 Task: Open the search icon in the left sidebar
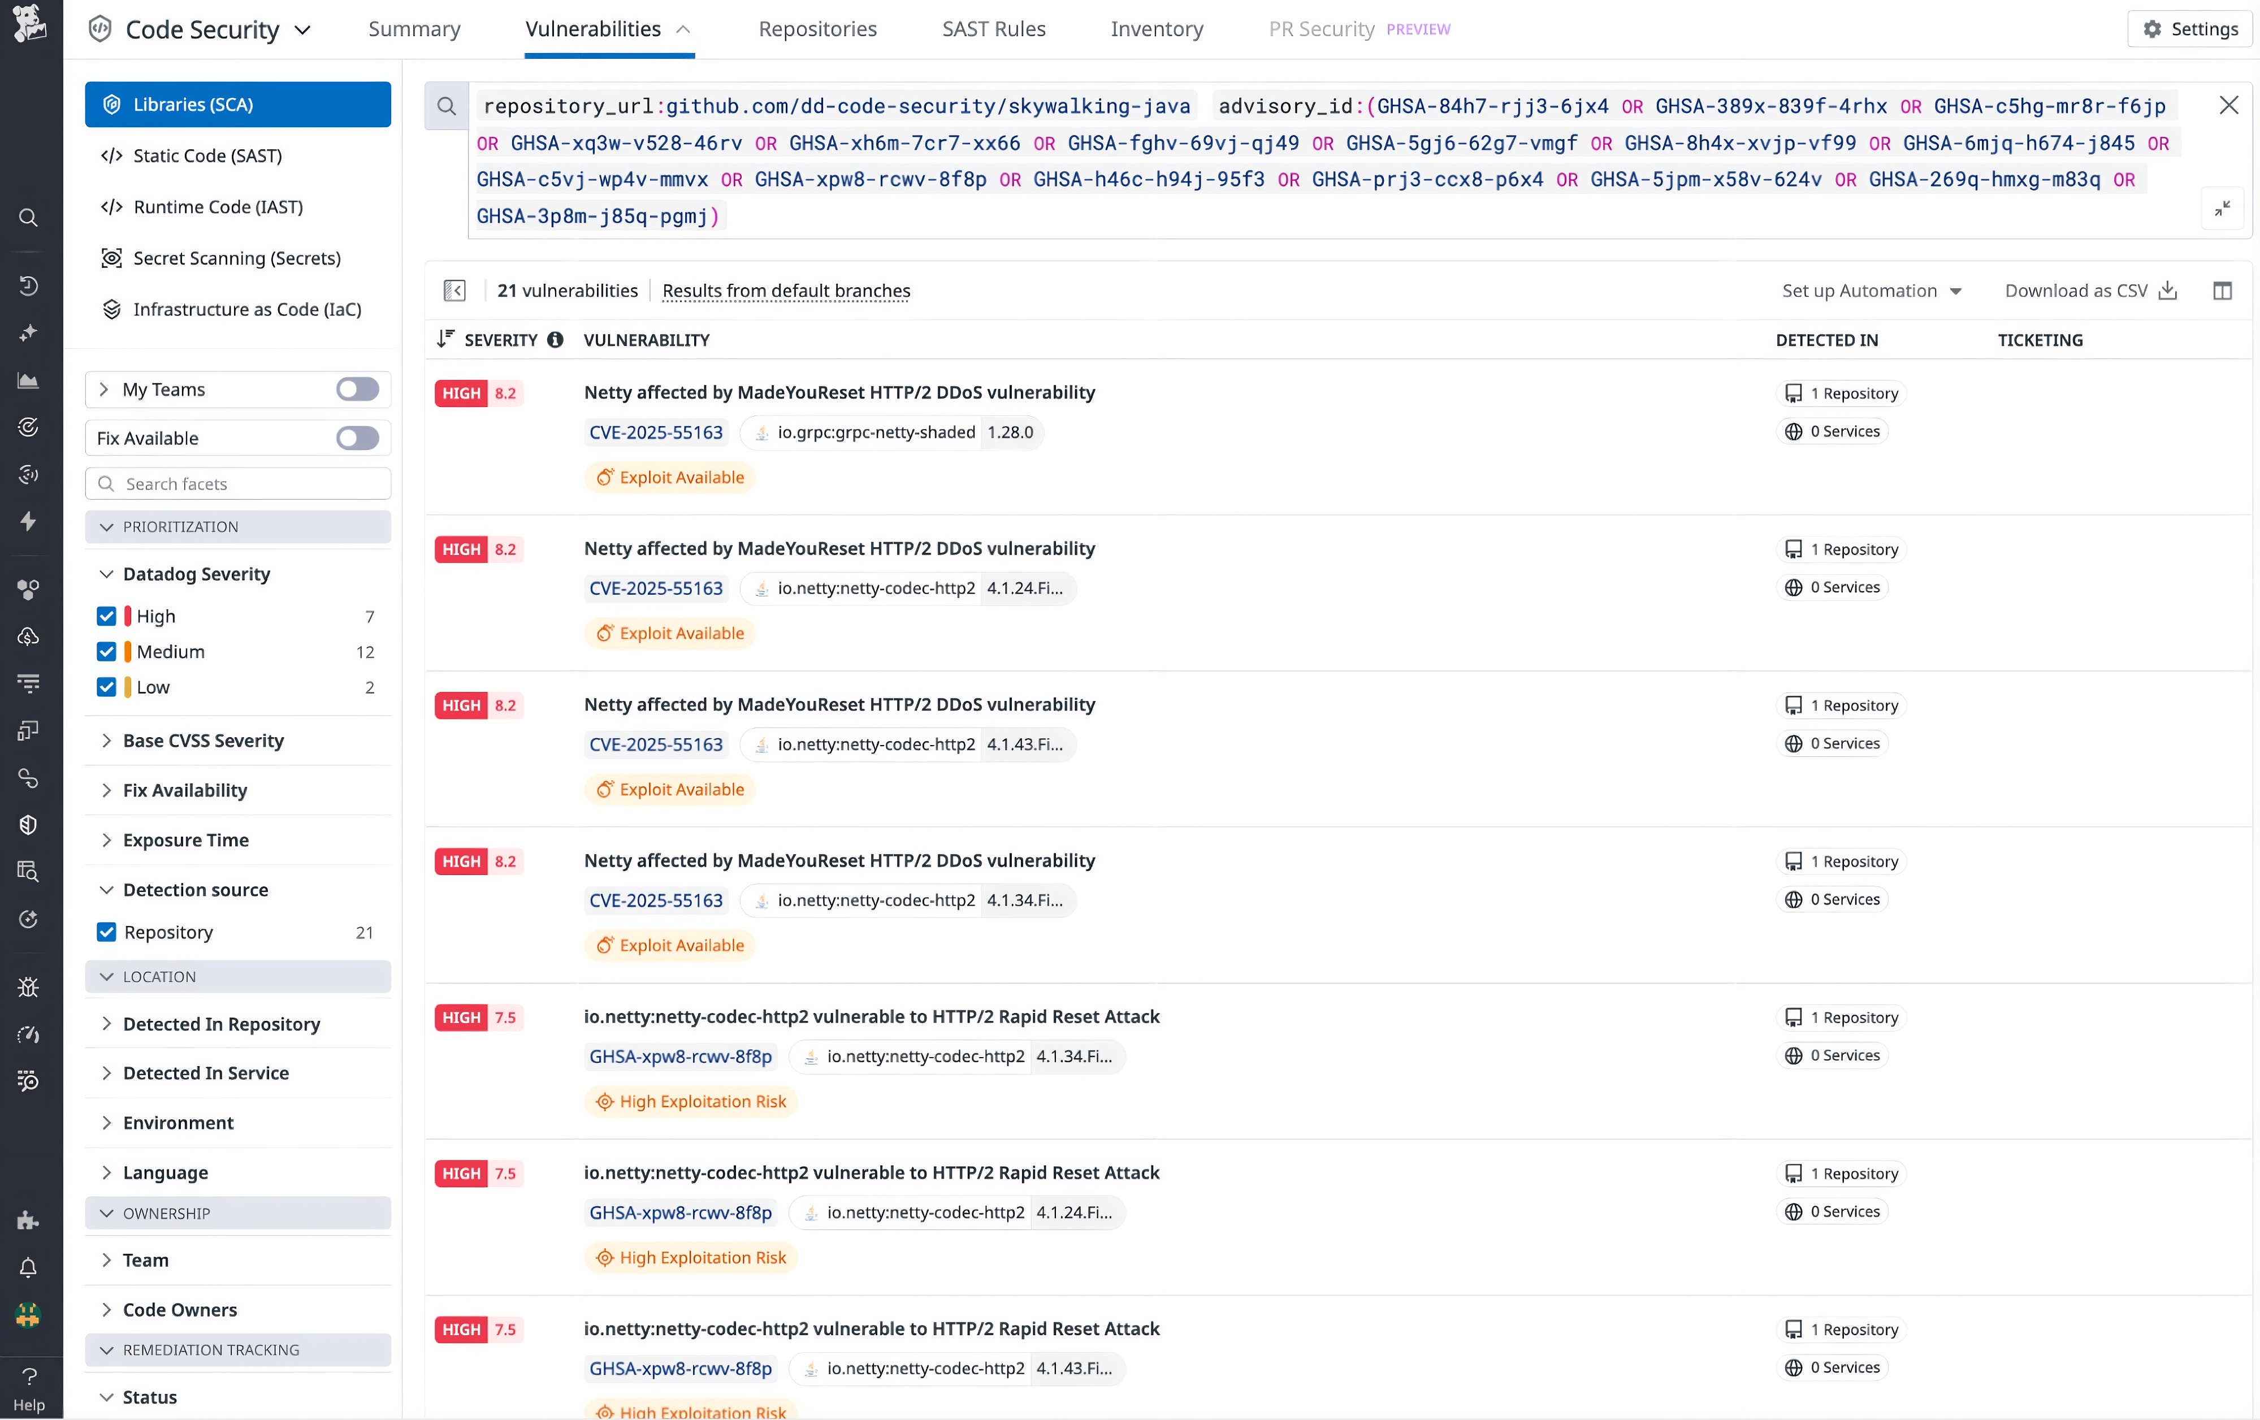tap(28, 218)
